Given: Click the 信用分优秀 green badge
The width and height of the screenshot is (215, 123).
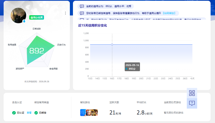Looking at the screenshot, I should point(36,18).
